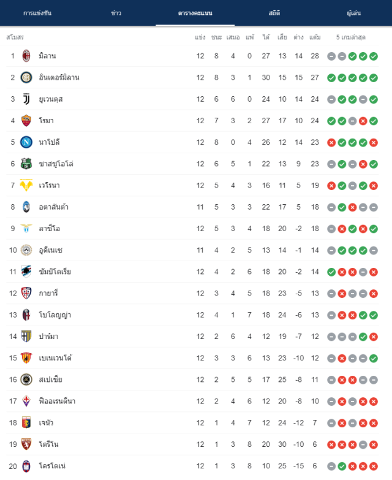Open the สถิติ statistics tab
This screenshot has width=392, height=480.
[x=274, y=13]
